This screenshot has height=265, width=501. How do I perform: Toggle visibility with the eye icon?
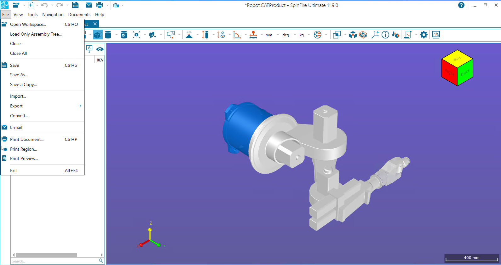[100, 49]
